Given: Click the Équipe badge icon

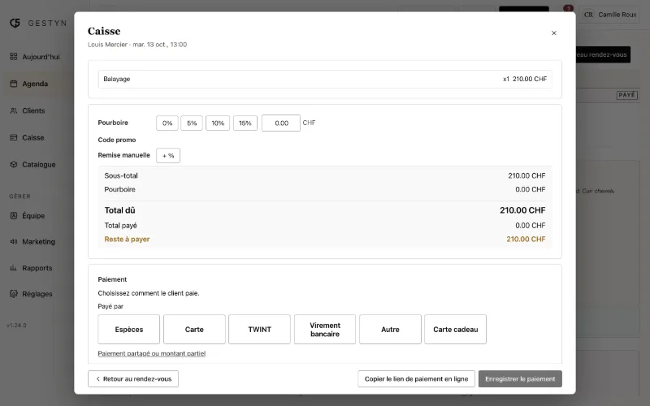Looking at the screenshot, I should [x=14, y=215].
